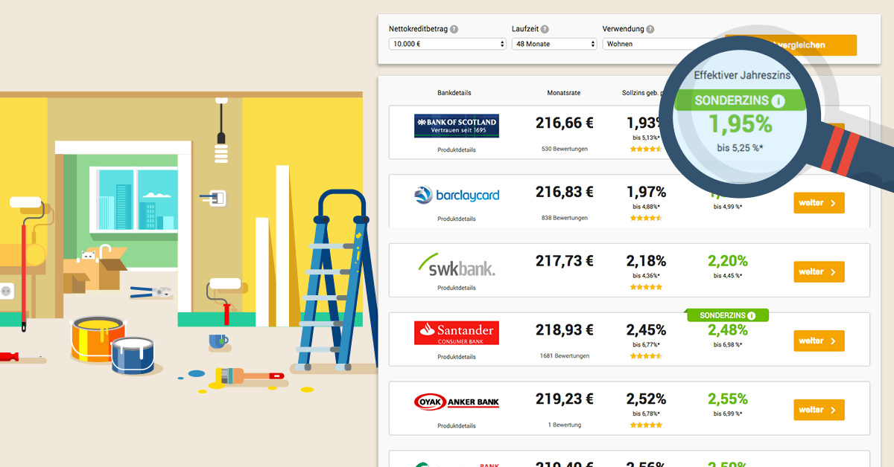Click star rating in Santander row
894x467 pixels.
pyautogui.click(x=646, y=356)
